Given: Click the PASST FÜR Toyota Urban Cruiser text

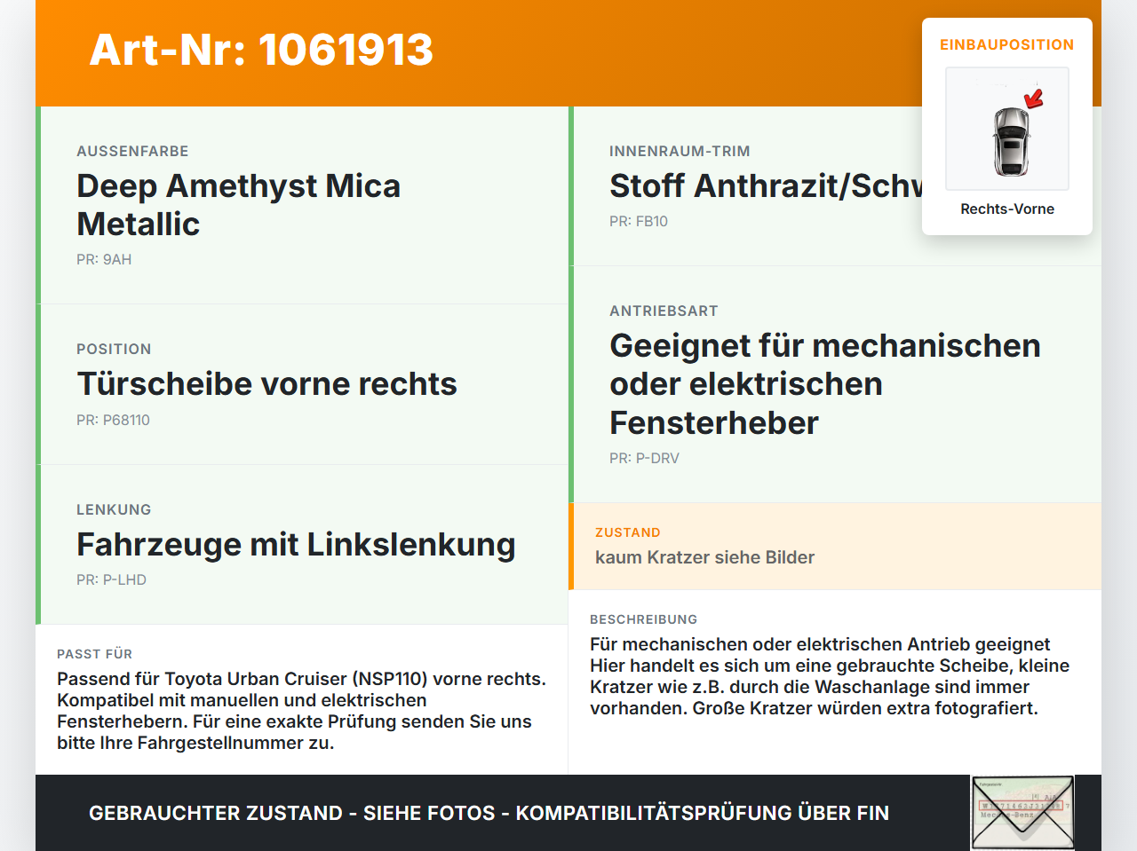Looking at the screenshot, I should point(302,711).
